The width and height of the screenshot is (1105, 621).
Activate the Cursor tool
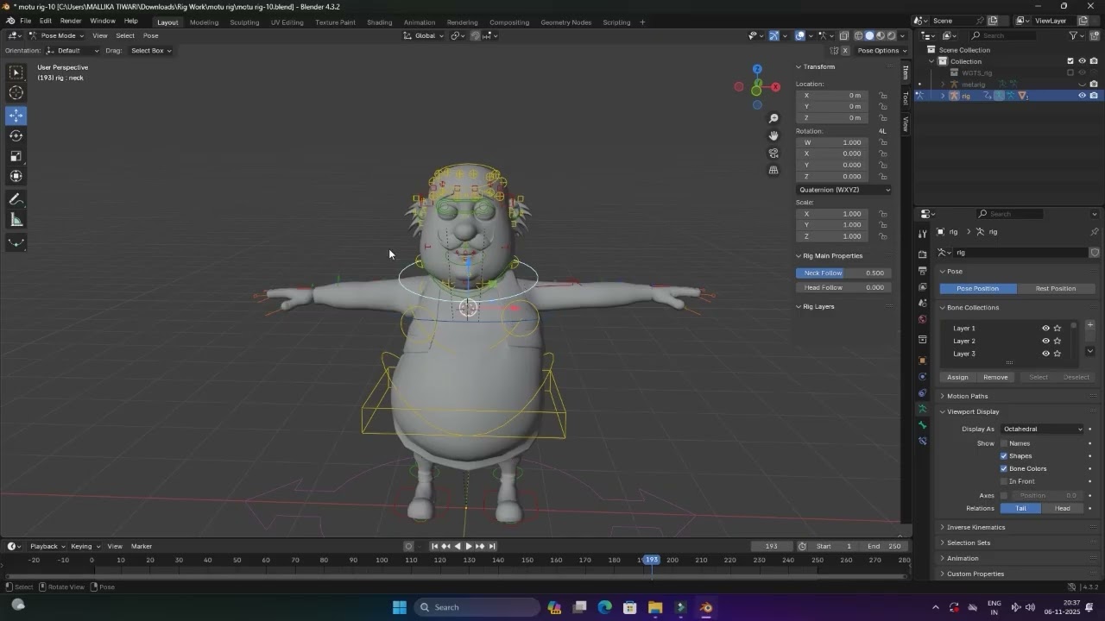(16, 93)
